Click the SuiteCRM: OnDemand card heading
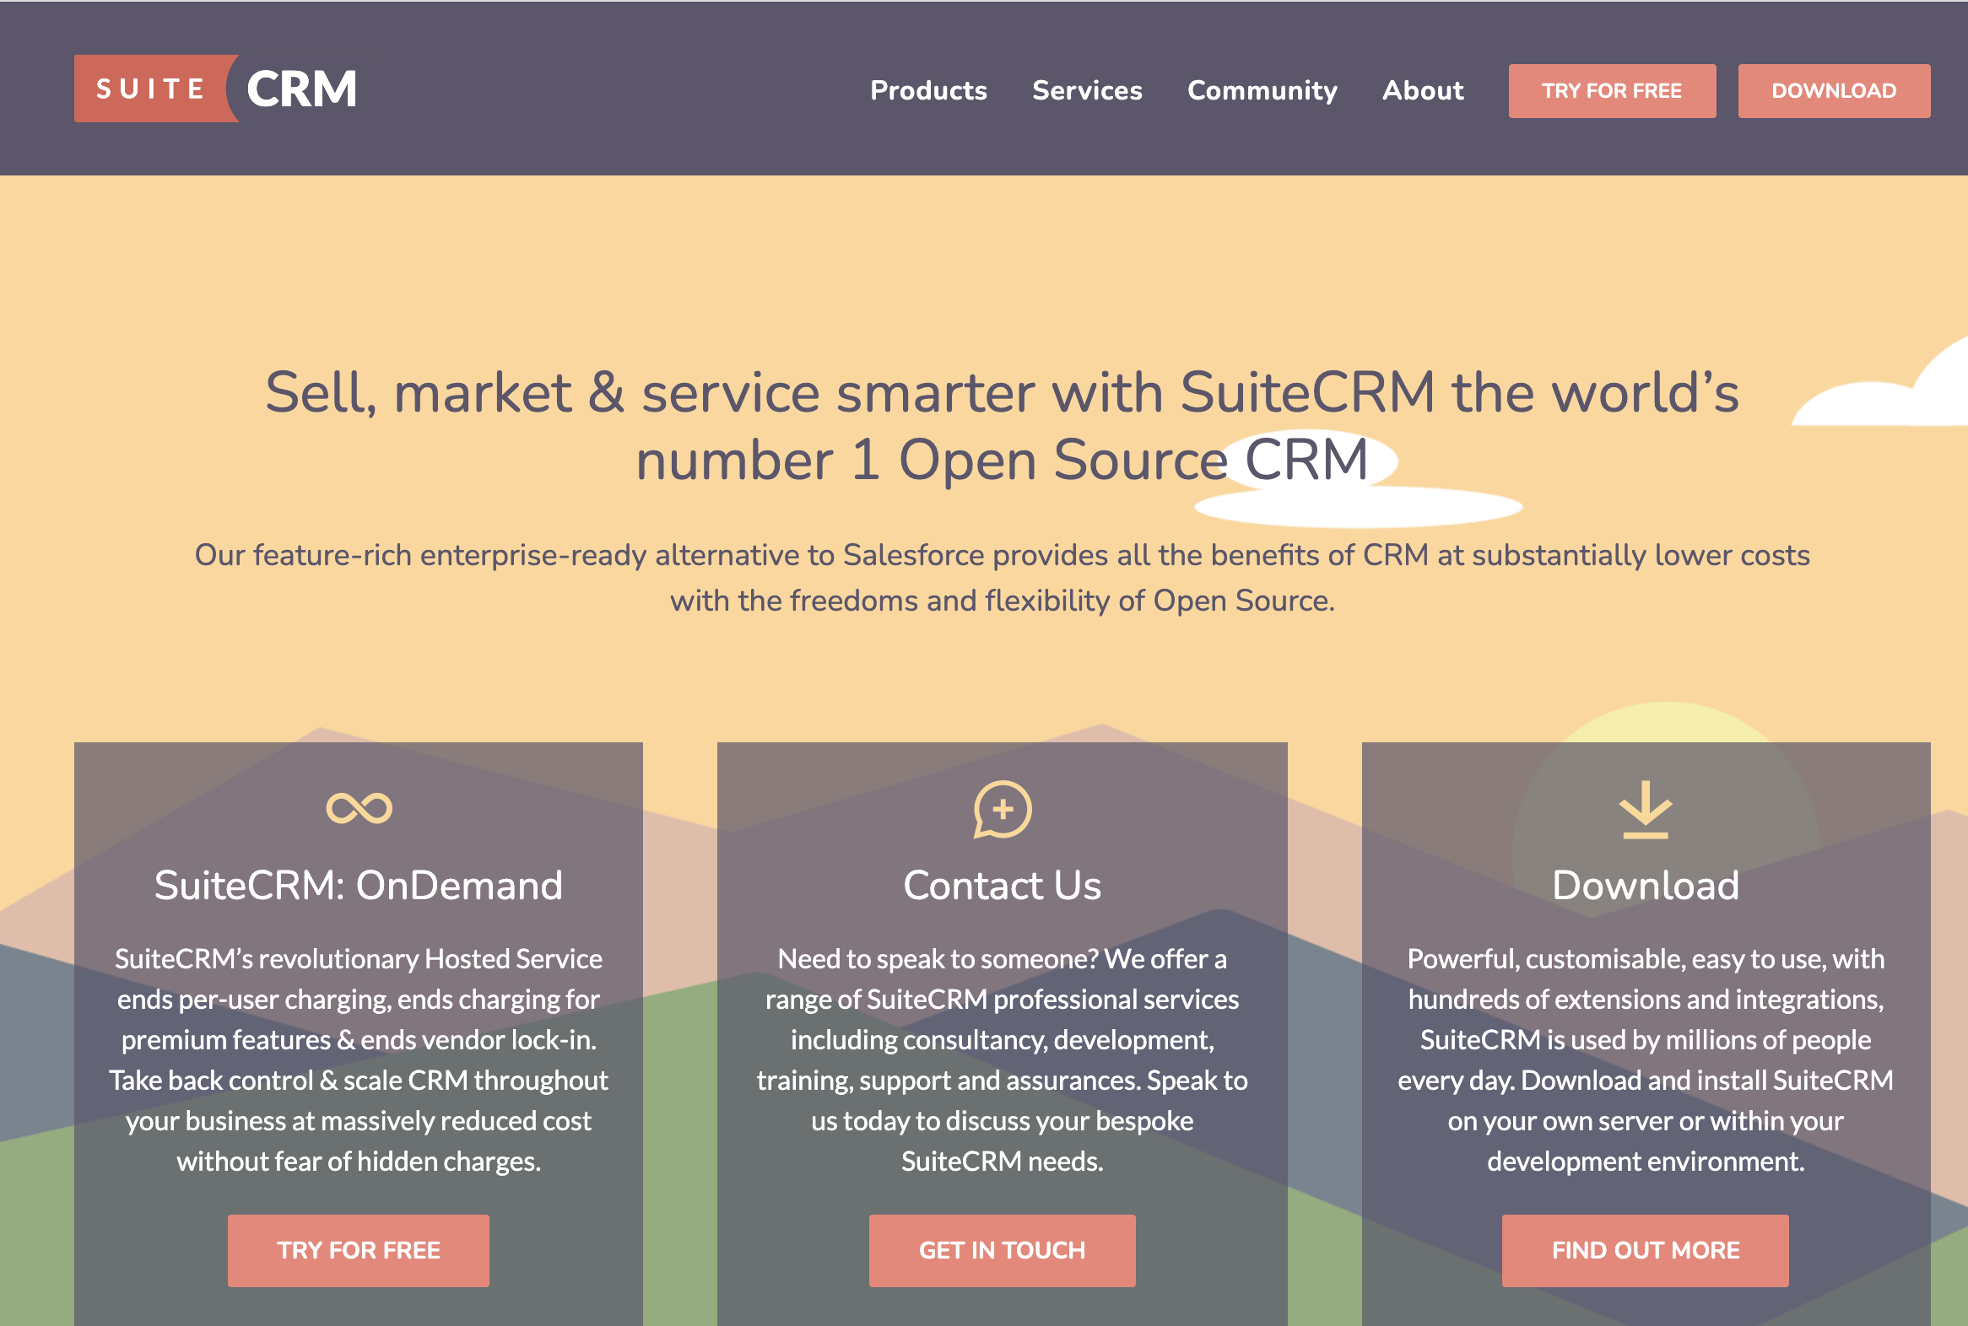The height and width of the screenshot is (1326, 1968). [x=359, y=886]
